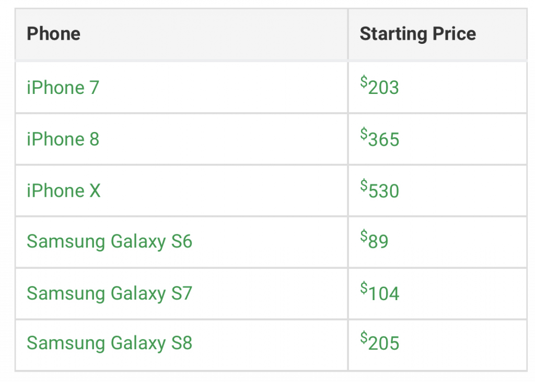Image resolution: width=535 pixels, height=382 pixels.
Task: Click the $365 starting price
Action: [380, 138]
